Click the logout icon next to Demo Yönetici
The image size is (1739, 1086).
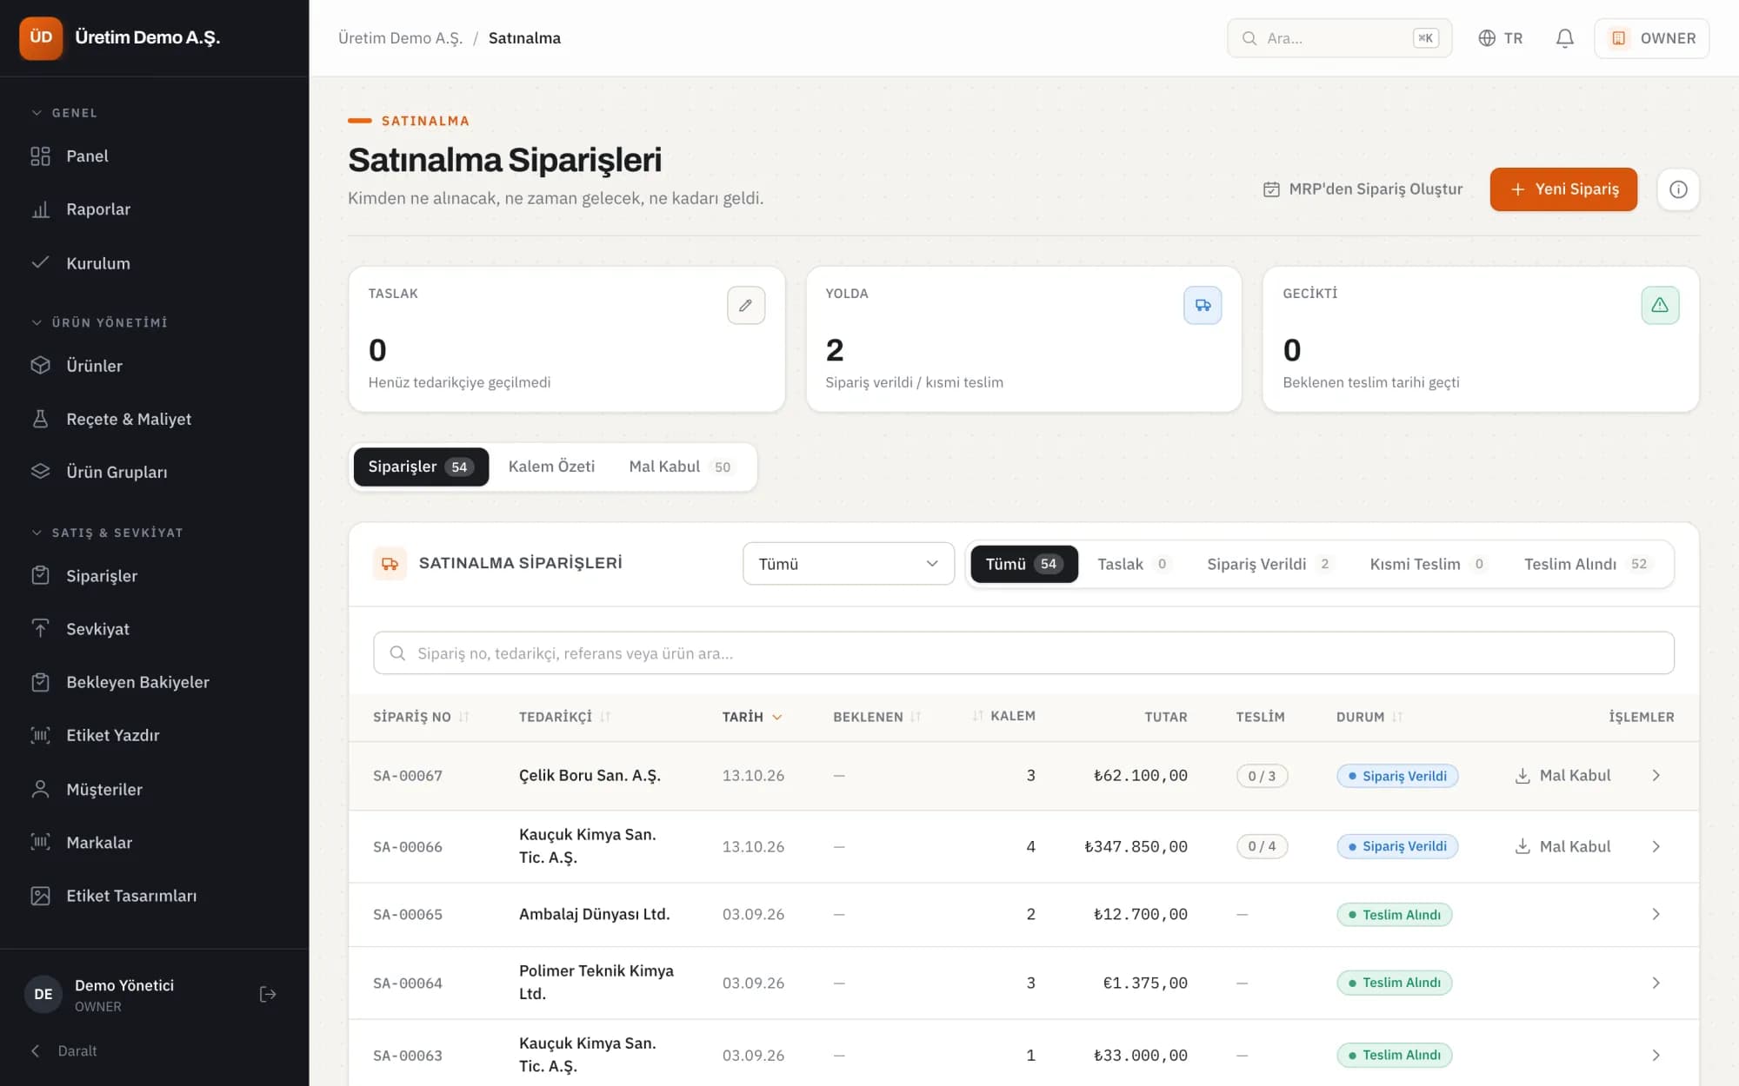tap(268, 994)
